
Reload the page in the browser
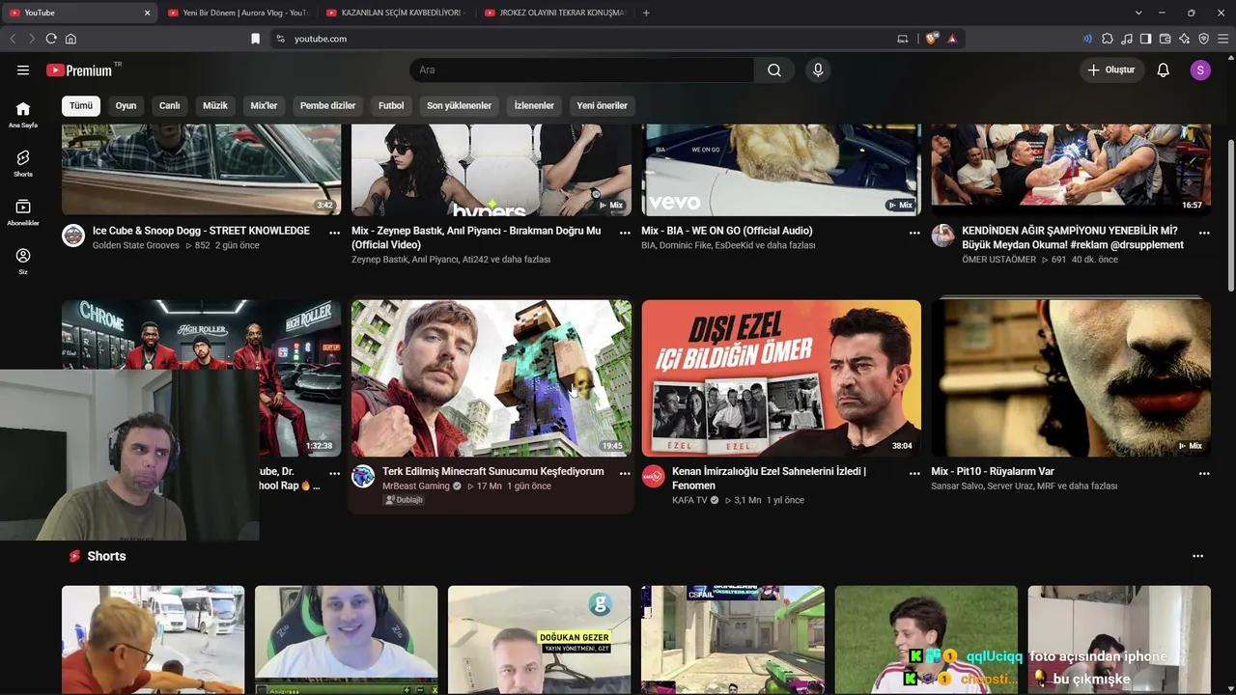click(51, 39)
